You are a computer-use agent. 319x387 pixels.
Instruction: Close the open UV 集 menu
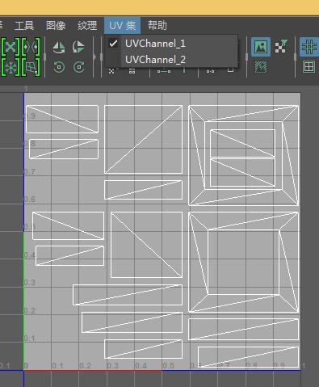(x=123, y=25)
